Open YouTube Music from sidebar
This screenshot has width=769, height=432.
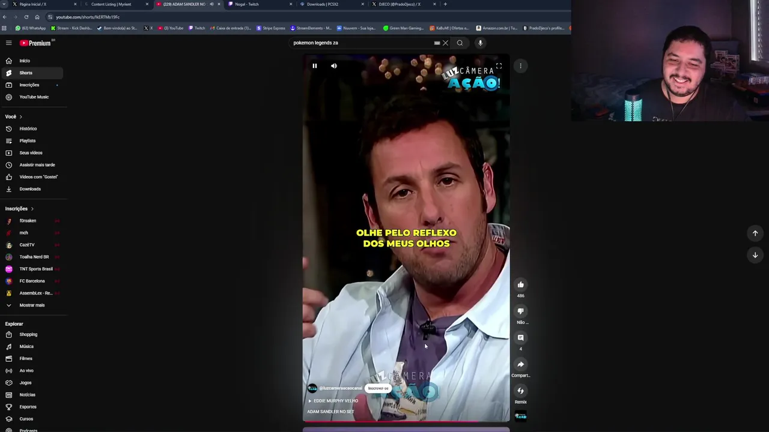pyautogui.click(x=31, y=97)
